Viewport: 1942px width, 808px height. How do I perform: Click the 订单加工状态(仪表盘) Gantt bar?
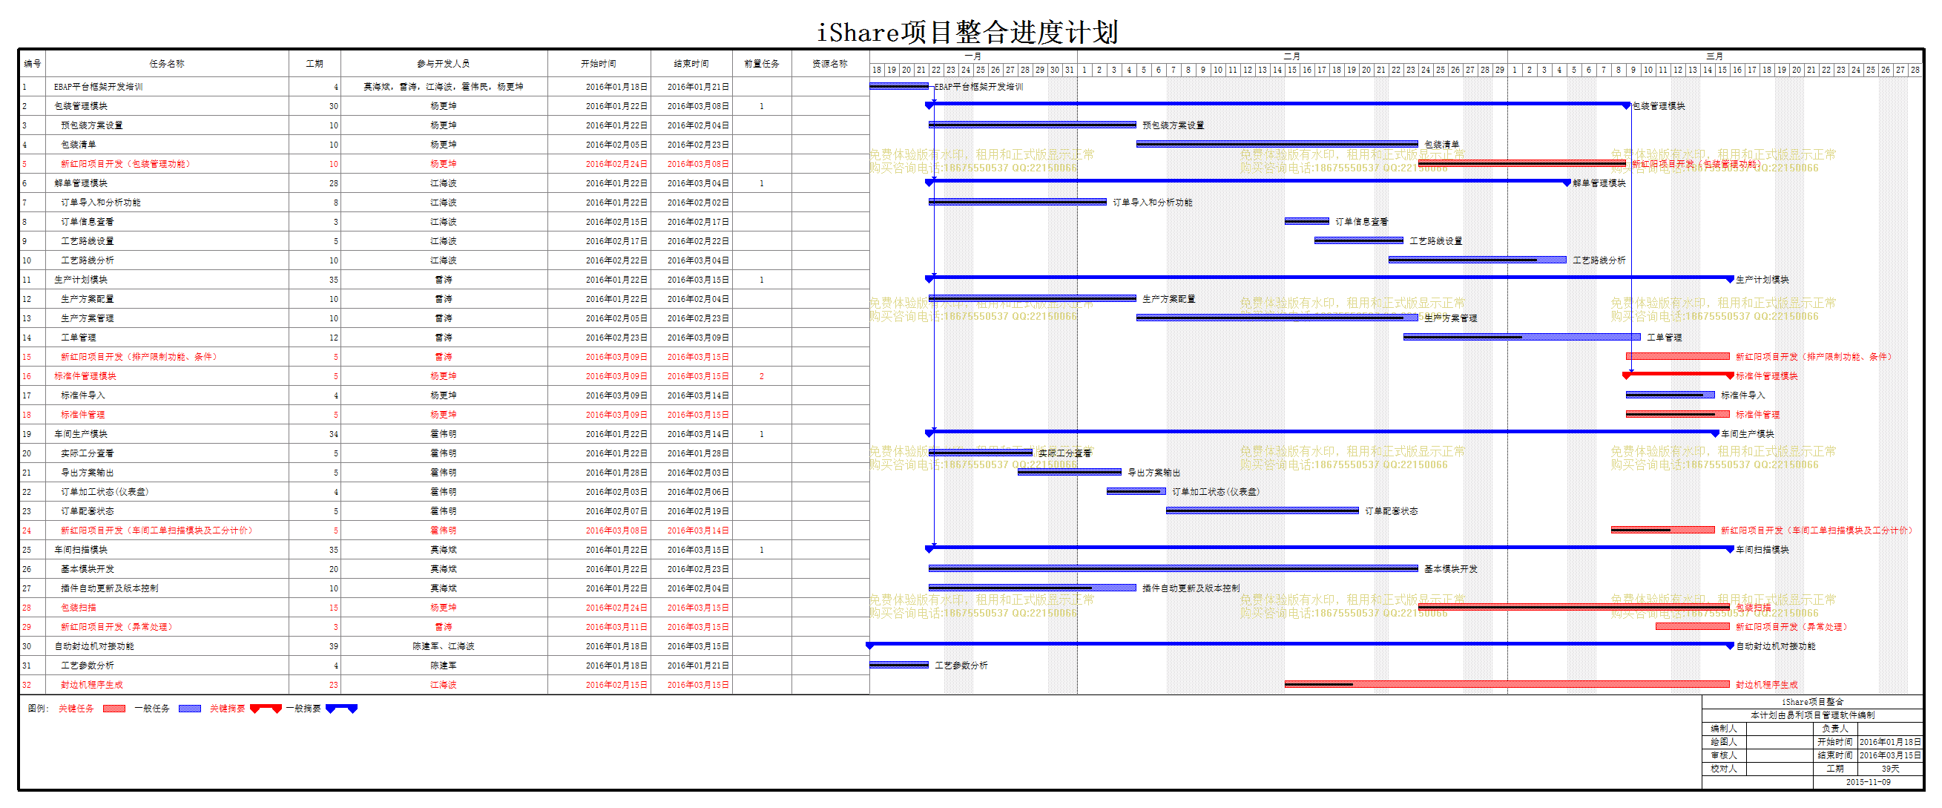[x=1136, y=491]
